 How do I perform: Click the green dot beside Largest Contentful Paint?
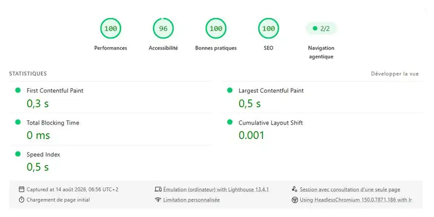[x=230, y=90]
